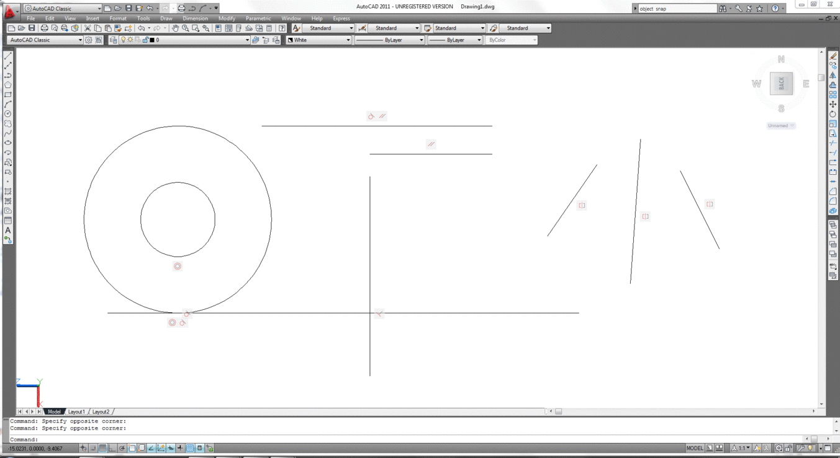Click the MODEL space button in status bar

click(x=695, y=448)
